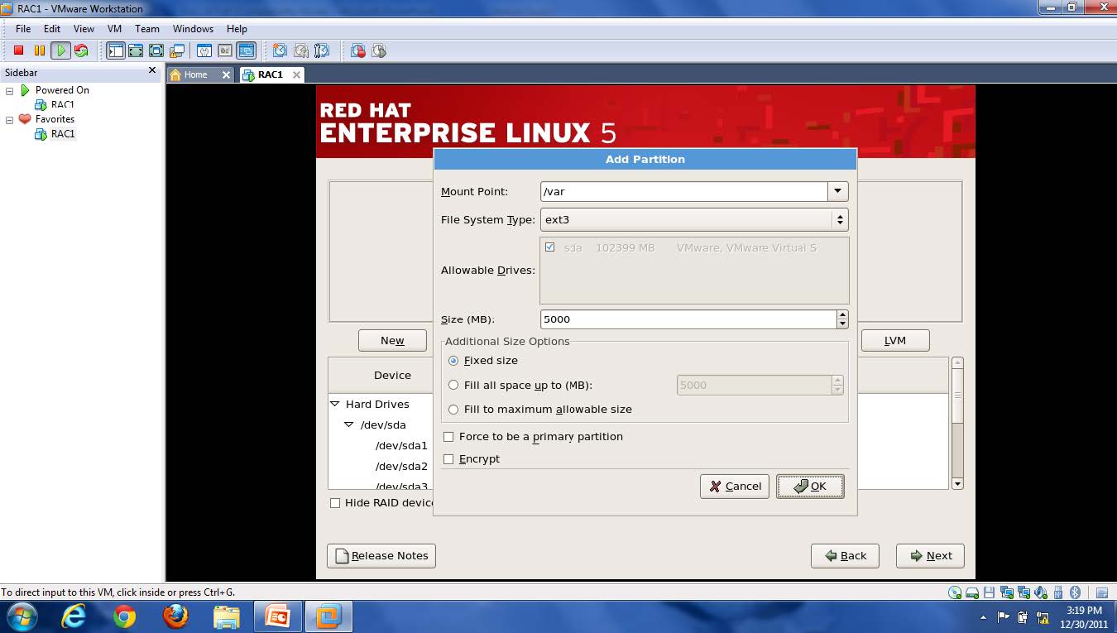The height and width of the screenshot is (633, 1117).
Task: Click the Release Notes button
Action: coord(381,555)
